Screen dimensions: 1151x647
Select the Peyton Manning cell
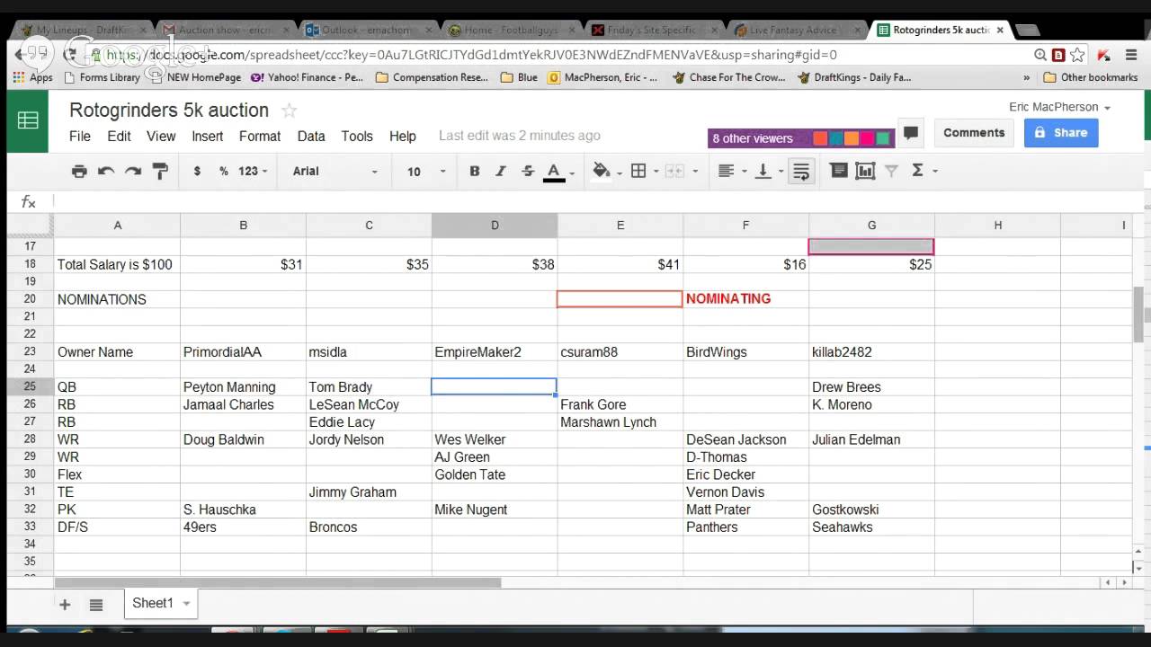pyautogui.click(x=243, y=387)
